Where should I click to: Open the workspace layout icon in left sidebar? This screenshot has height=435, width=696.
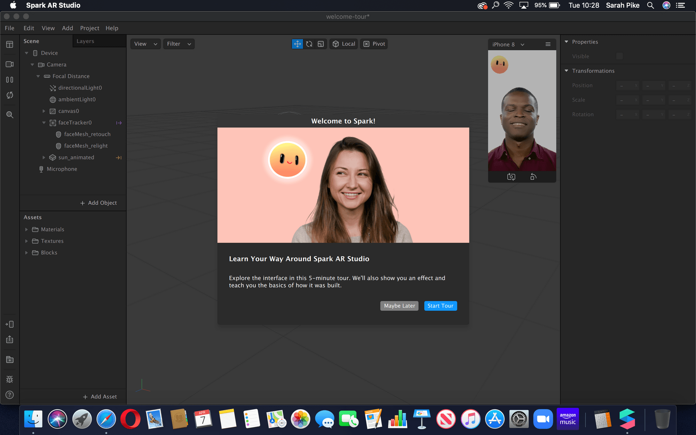(10, 45)
